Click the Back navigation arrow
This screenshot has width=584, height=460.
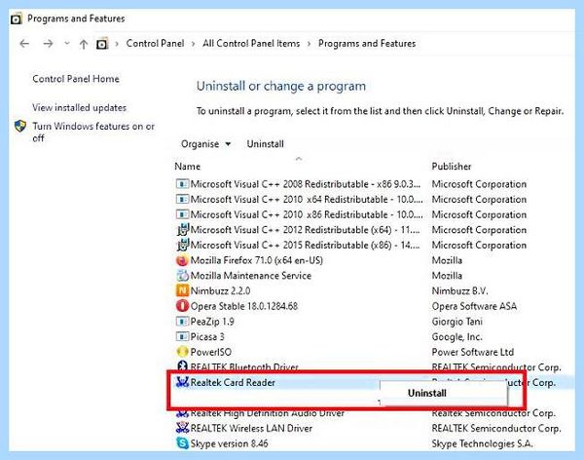(24, 44)
